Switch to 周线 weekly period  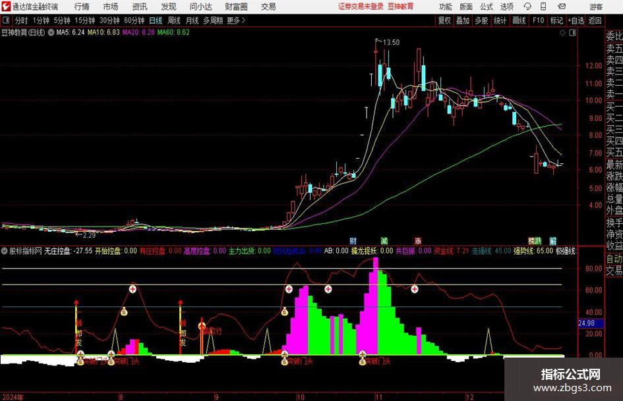point(173,20)
